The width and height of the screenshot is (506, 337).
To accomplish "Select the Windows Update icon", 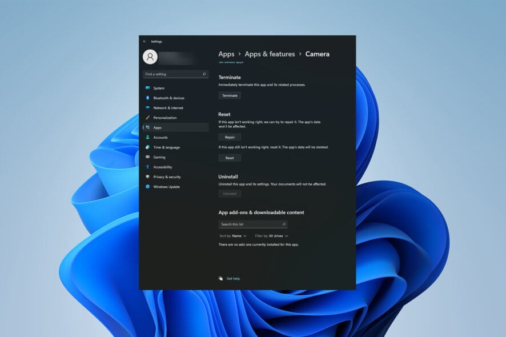I will [x=147, y=187].
